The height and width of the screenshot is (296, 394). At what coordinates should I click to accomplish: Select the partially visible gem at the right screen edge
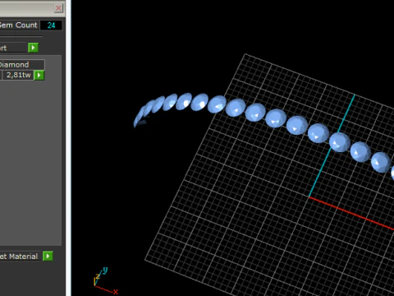coord(392,173)
